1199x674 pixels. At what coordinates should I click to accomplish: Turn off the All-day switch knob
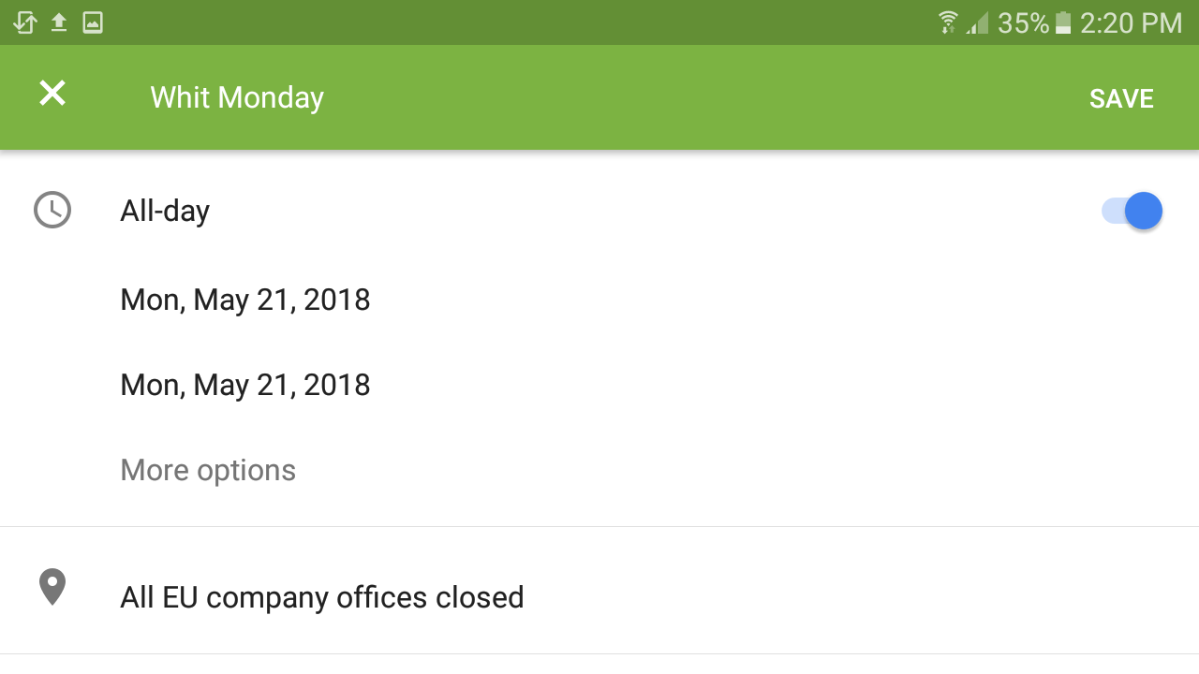1143,211
